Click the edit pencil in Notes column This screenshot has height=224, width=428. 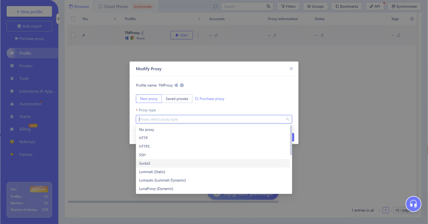click(322, 35)
